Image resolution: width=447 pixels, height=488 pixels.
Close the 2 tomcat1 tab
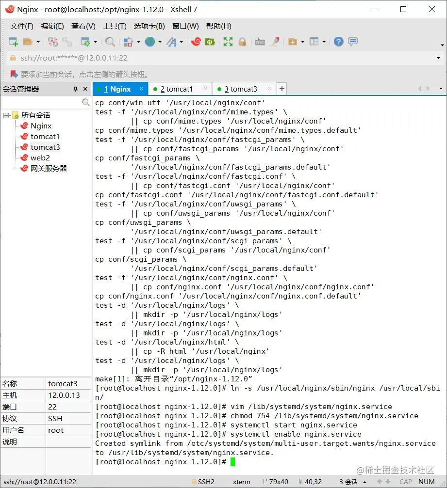[205, 89]
